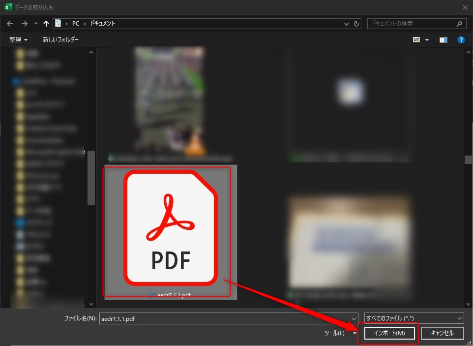Click the Excel icon in title bar
This screenshot has width=473, height=346.
tap(8, 7)
